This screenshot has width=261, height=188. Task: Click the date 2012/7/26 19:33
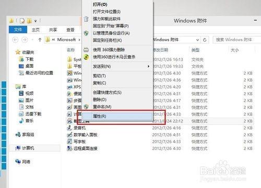coord(168,66)
